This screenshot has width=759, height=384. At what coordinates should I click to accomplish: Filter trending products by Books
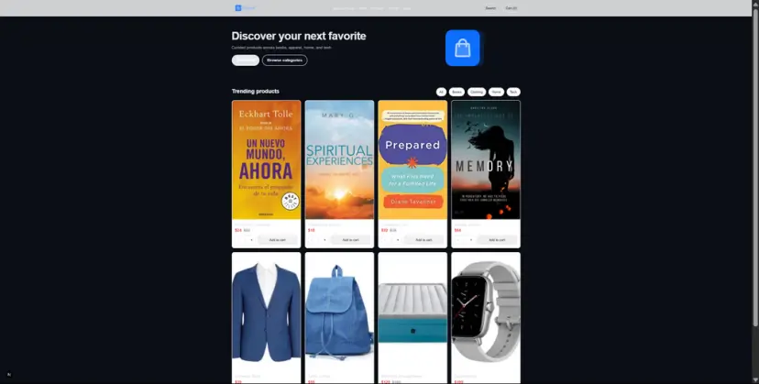456,92
